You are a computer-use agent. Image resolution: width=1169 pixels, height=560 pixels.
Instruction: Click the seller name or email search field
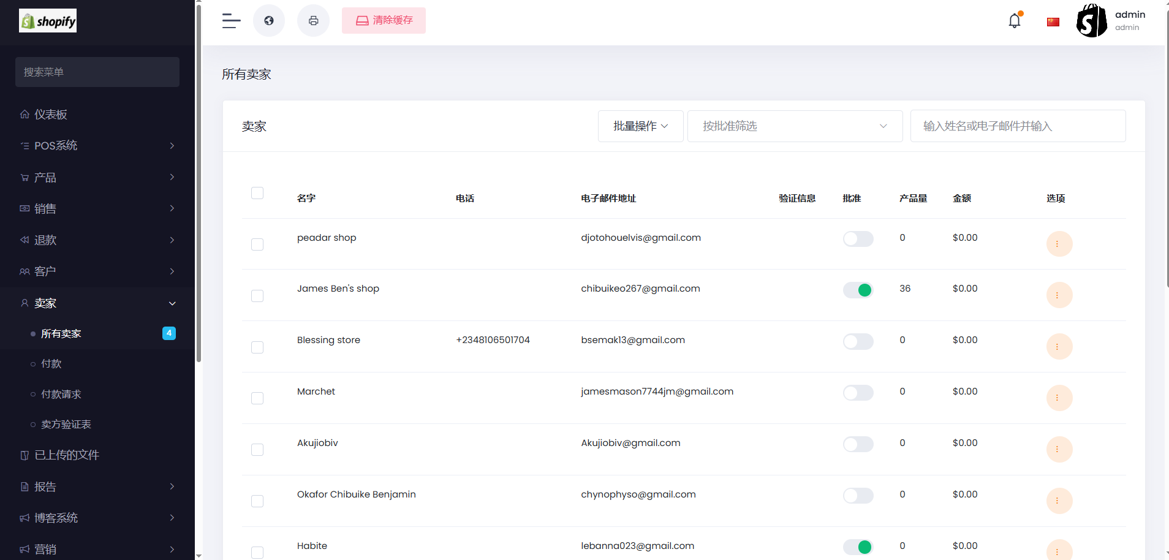click(x=1018, y=126)
